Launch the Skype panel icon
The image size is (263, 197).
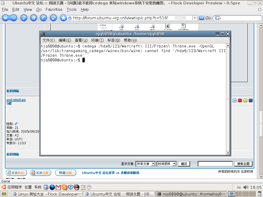coord(64,187)
